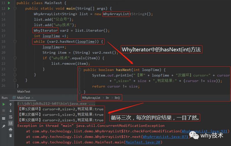This screenshot has width=231, height=146.
Task: Click fold end marker on line 23
Action: pyautogui.click(x=15, y=69)
